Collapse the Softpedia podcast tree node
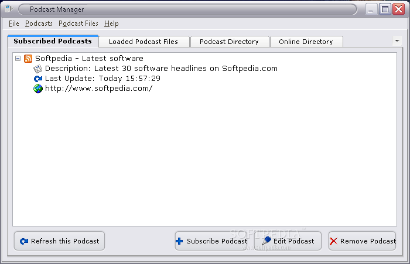The height and width of the screenshot is (264, 410). click(x=18, y=59)
